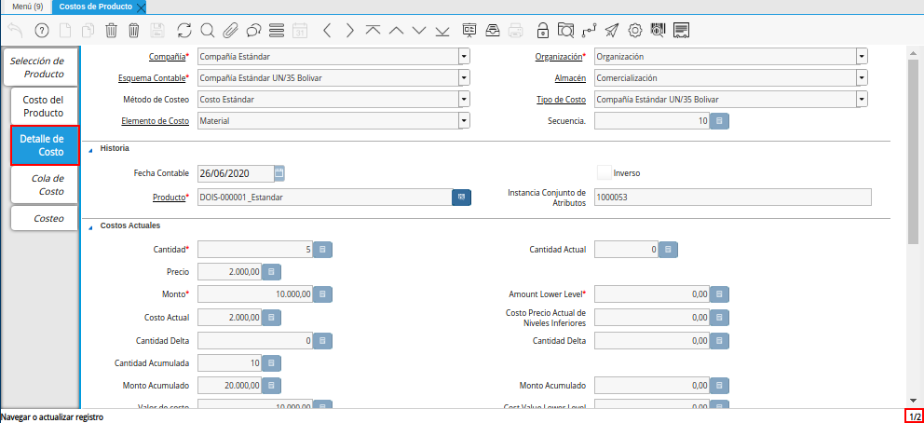This screenshot has height=423, width=924.
Task: Open the gear process icon
Action: (635, 30)
